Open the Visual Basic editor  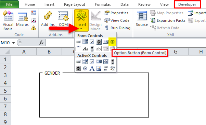point(8,21)
